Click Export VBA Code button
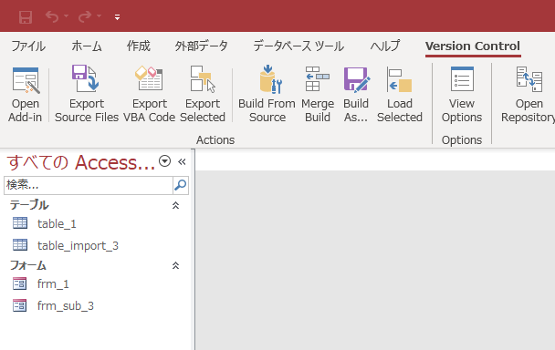This screenshot has height=350, width=555. pos(150,93)
